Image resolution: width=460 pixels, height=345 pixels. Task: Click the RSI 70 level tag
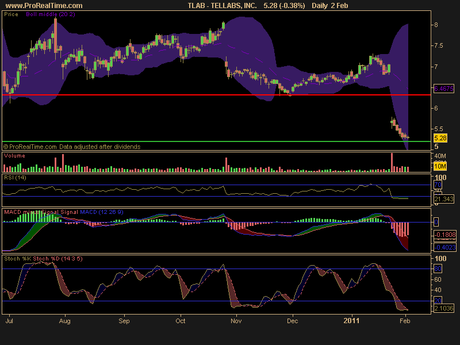pyautogui.click(x=438, y=185)
